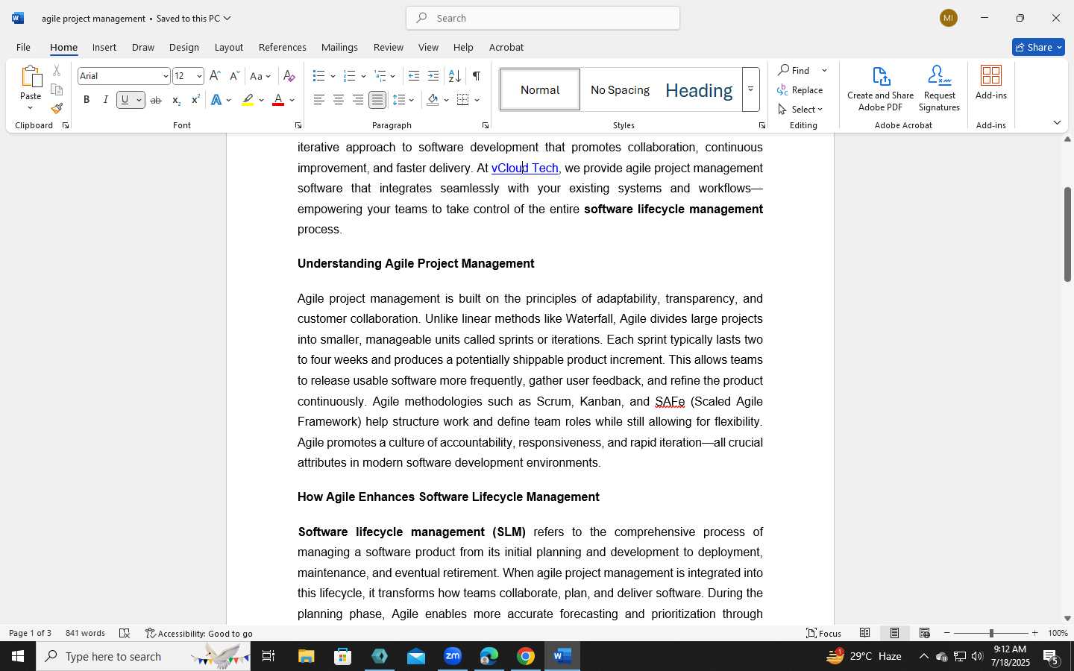Switch to the Layout tab

[x=229, y=47]
